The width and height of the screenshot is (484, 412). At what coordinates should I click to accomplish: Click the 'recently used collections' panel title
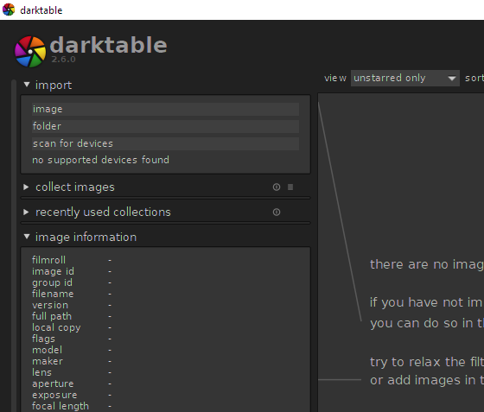point(103,212)
